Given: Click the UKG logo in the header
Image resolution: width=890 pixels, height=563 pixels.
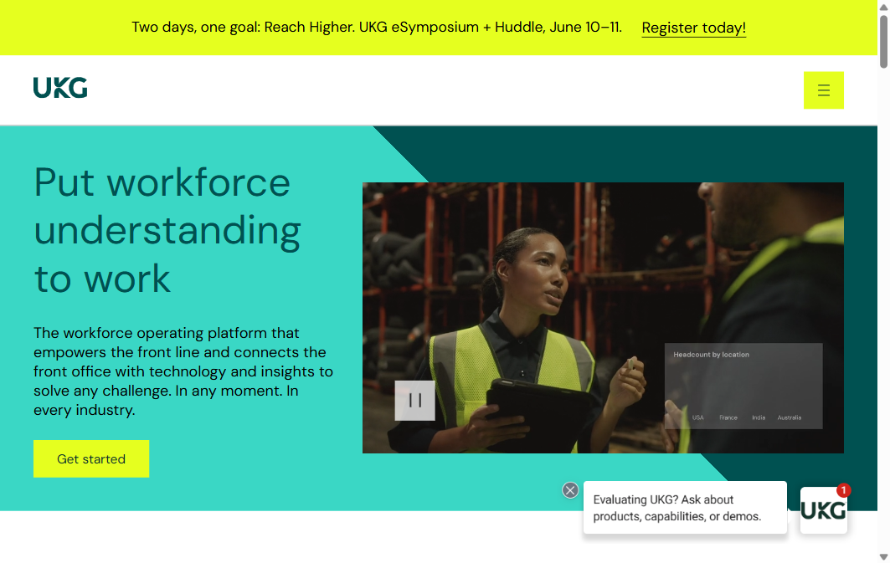Looking at the screenshot, I should pyautogui.click(x=60, y=88).
